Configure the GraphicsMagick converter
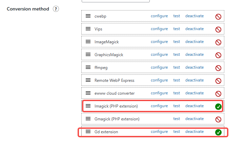246x142 pixels. tap(159, 54)
